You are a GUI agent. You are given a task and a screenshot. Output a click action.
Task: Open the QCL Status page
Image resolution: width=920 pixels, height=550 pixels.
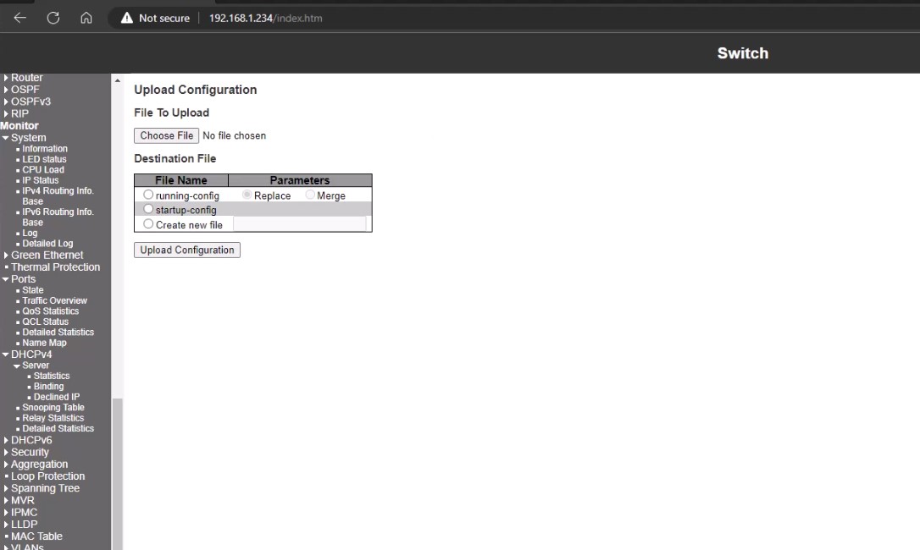pos(45,322)
